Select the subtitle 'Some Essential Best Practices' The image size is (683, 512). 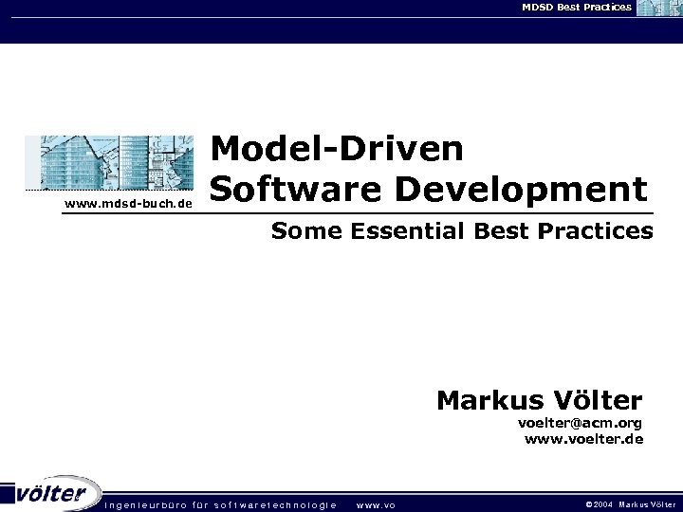coord(462,230)
